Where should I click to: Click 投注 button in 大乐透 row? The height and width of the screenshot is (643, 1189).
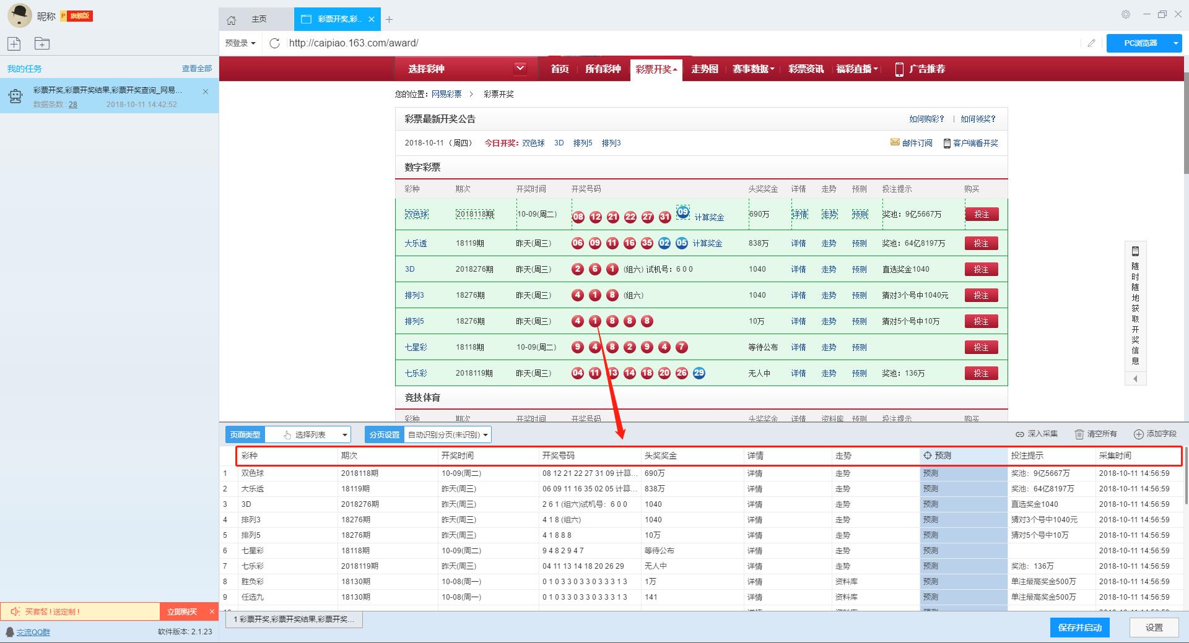[x=981, y=243]
